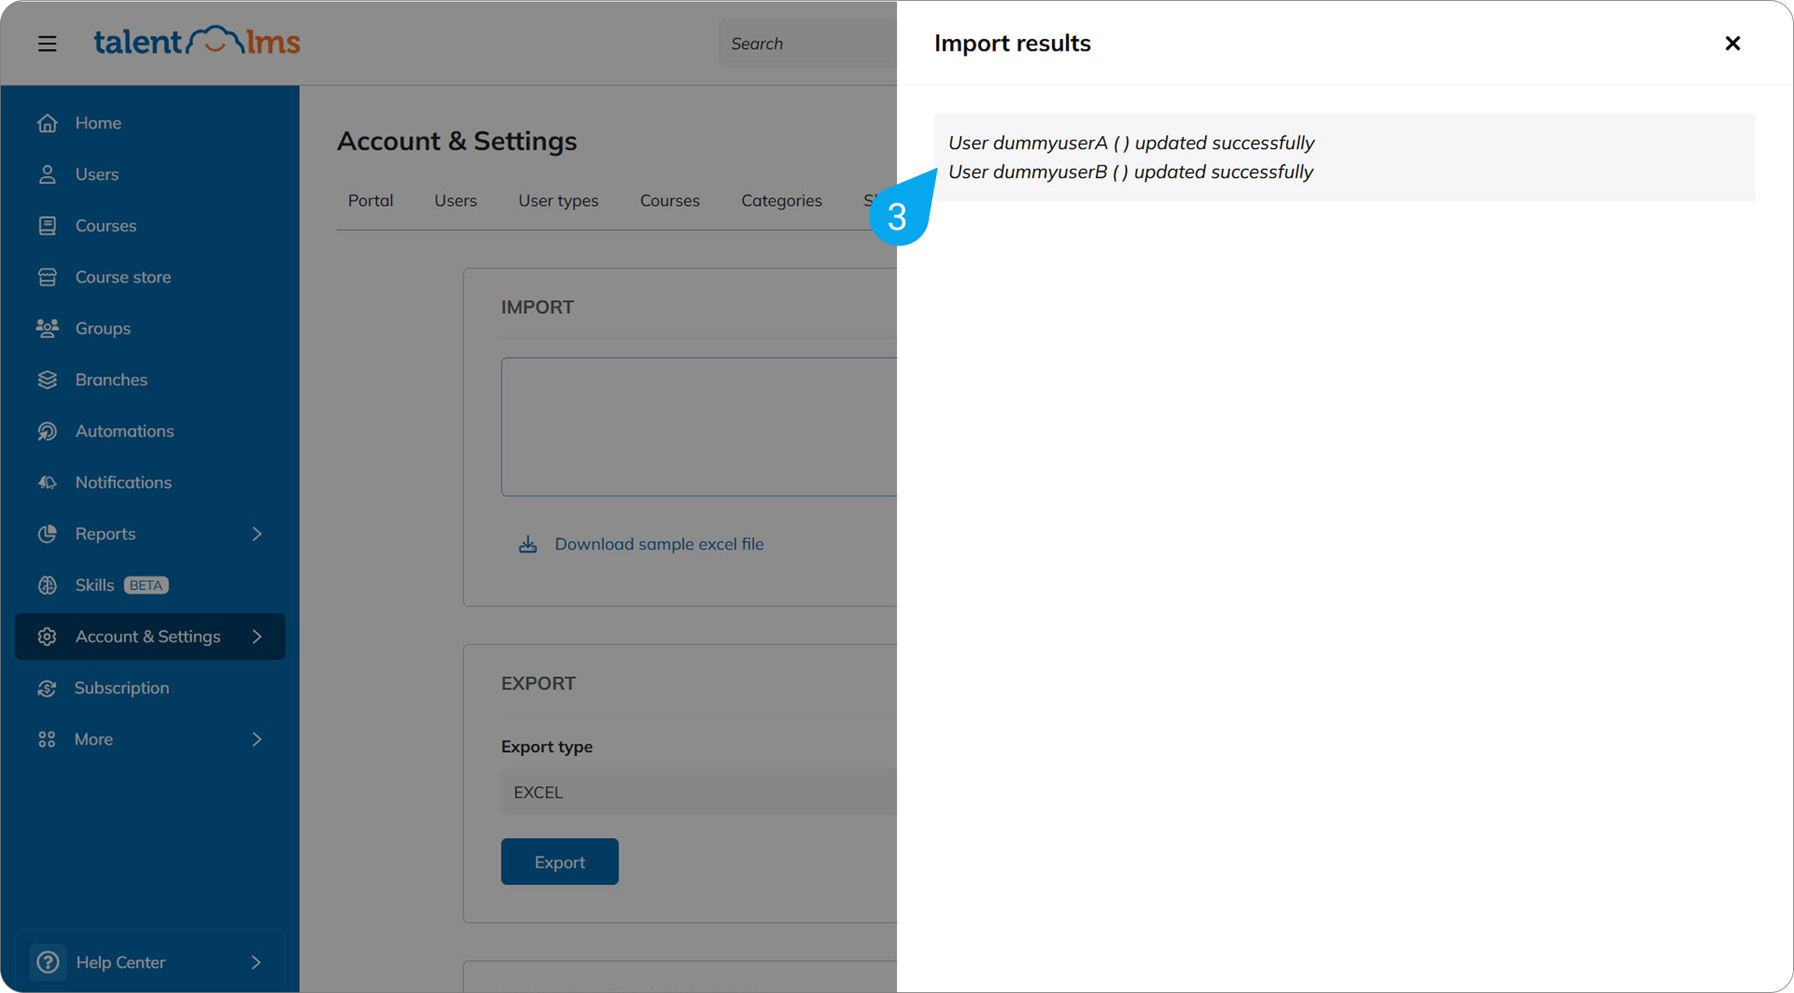
Task: Expand the More submenu chevron
Action: (257, 740)
